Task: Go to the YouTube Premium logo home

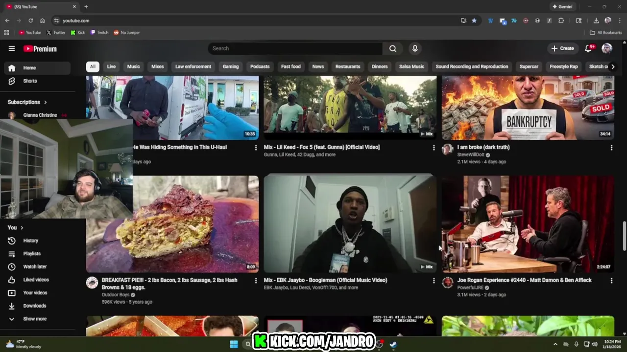Action: [x=40, y=48]
